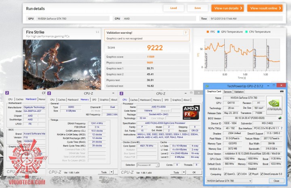Open Caches tab in CPU-Z CPU window

(134, 100)
